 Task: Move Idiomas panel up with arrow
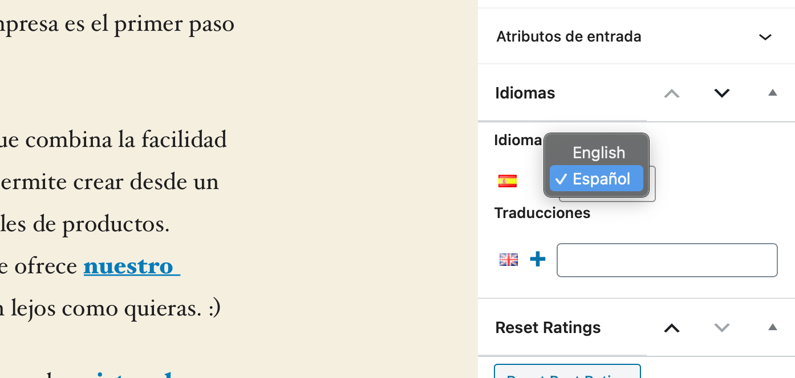click(x=672, y=93)
